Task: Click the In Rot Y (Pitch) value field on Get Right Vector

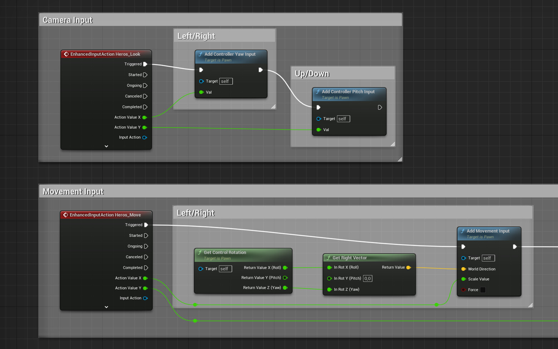Action: [x=367, y=278]
